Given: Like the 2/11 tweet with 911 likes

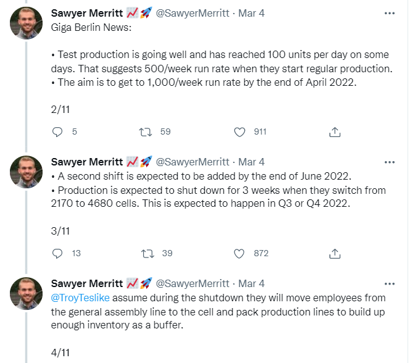Looking at the screenshot, I should (x=239, y=131).
